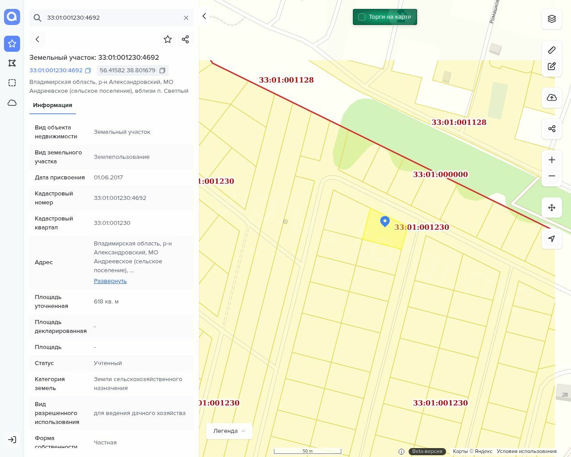Click the cloud upload icon on map
571x457 pixels.
[x=552, y=98]
